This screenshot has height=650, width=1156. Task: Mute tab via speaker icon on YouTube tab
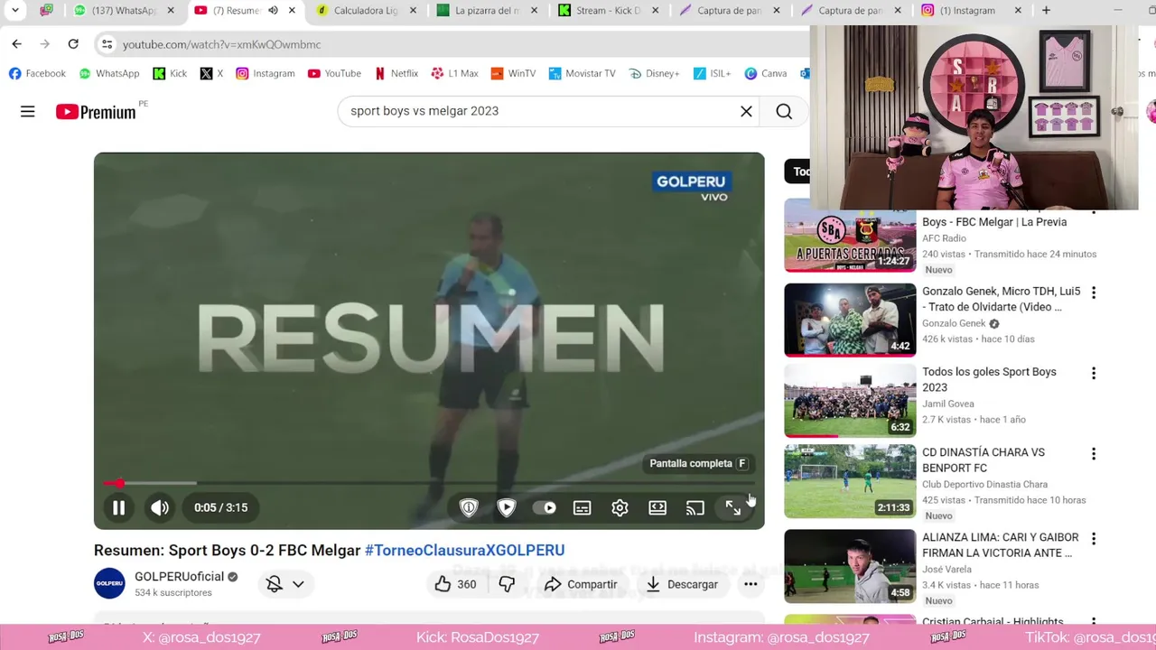[x=273, y=11]
